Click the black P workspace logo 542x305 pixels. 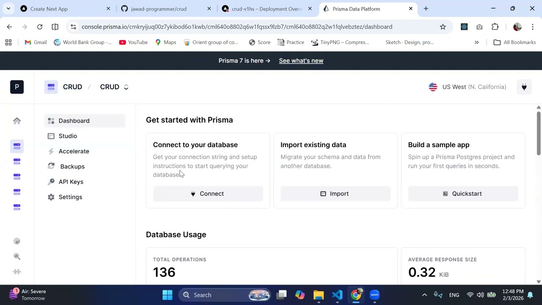pos(17,87)
